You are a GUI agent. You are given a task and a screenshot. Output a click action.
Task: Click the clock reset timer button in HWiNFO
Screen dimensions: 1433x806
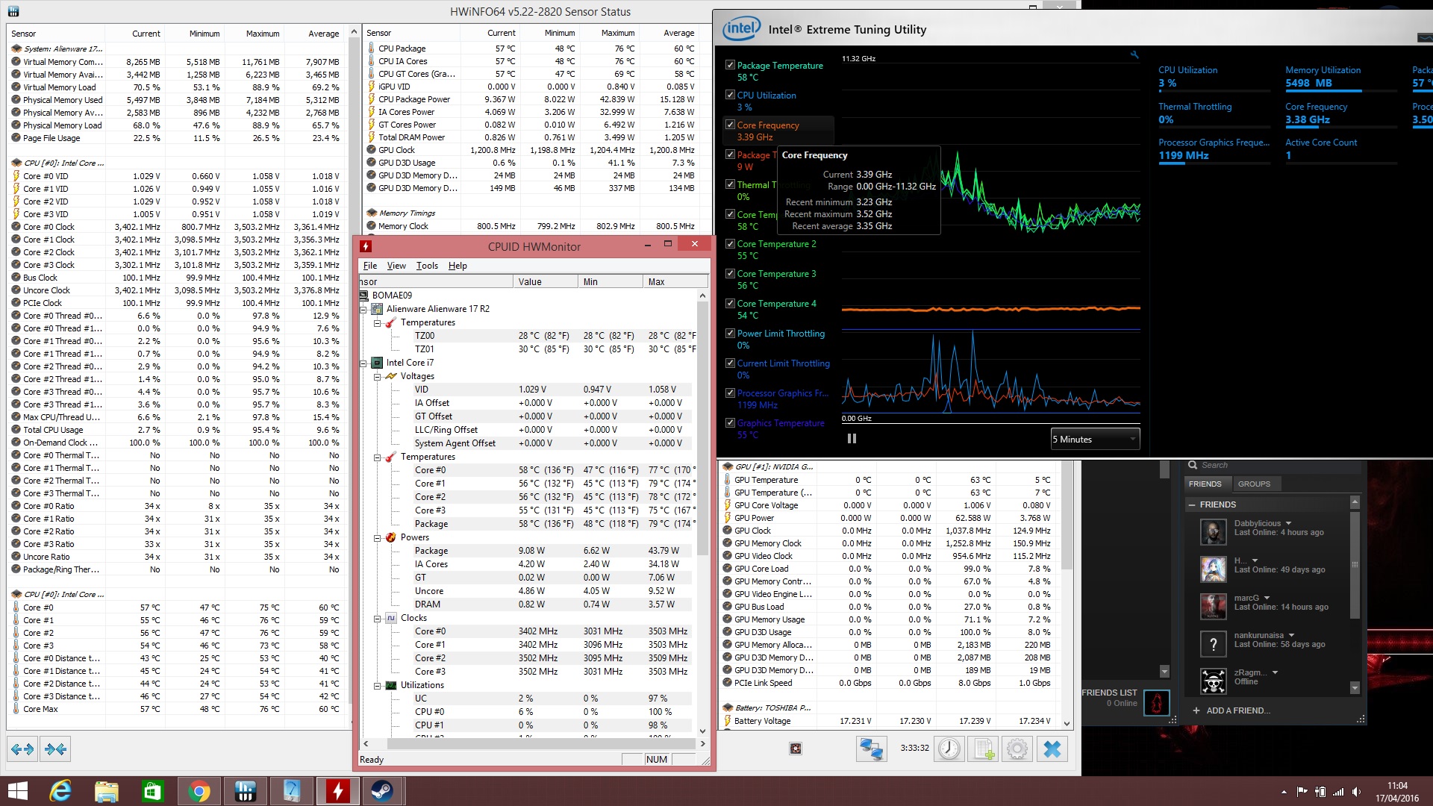tap(949, 749)
